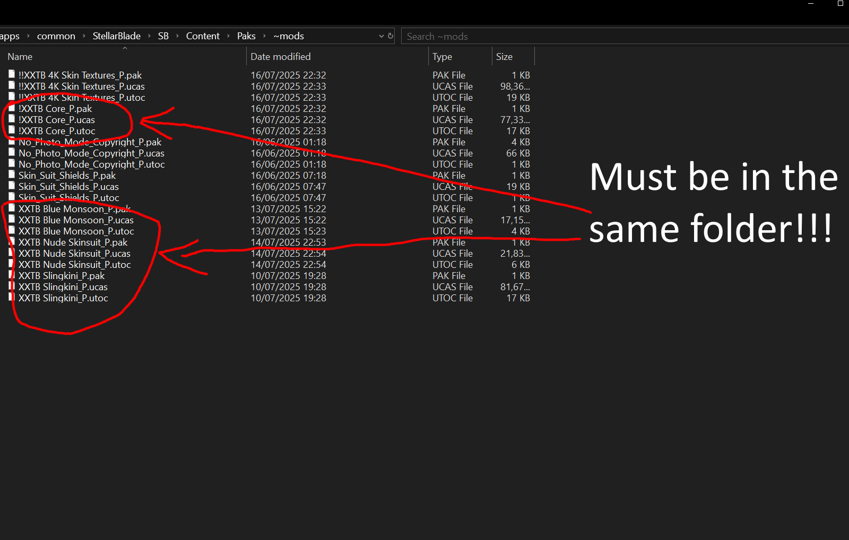Select the file name !XXTB Core_P.pak
The height and width of the screenshot is (540, 849).
pyautogui.click(x=55, y=109)
